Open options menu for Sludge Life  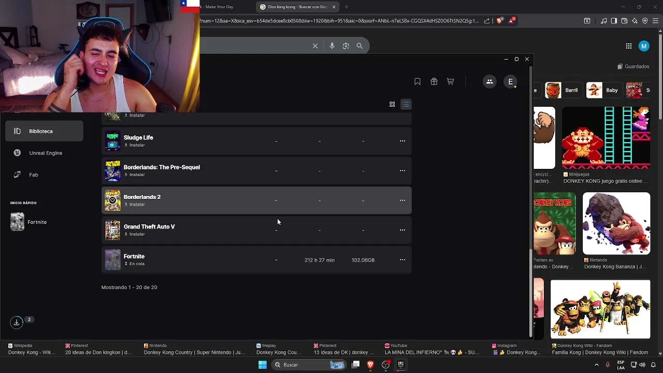click(402, 141)
